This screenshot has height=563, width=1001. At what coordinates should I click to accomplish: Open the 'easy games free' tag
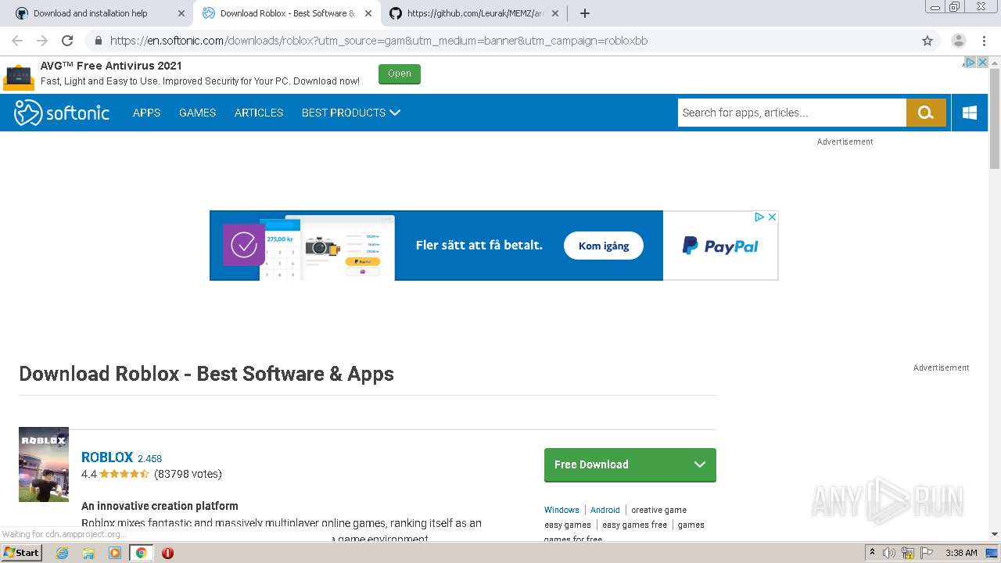click(x=635, y=525)
